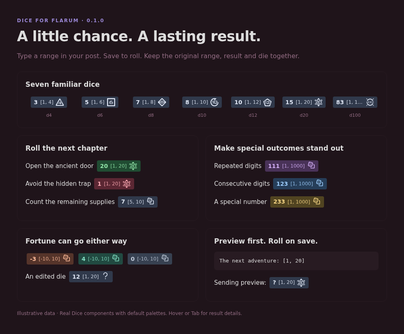Screen dimensions: 404x334
Task: Click the question mark icon on edited die
Action: click(105, 276)
